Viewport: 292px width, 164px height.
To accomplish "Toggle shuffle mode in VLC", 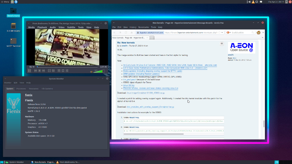I will (x=67, y=71).
